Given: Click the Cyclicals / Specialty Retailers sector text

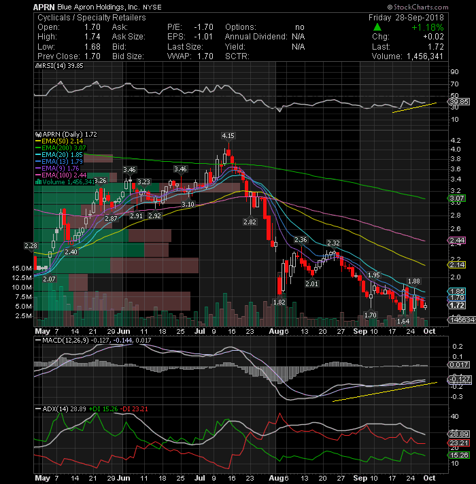Looking at the screenshot, I should click(91, 18).
